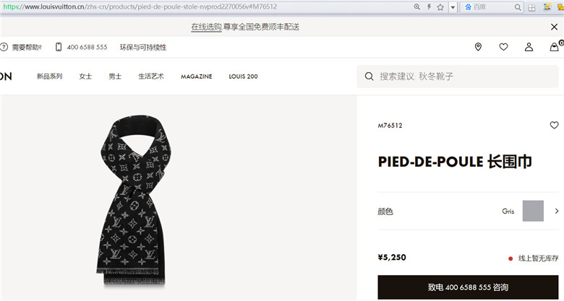
Task: Click the bookmark star in address bar
Action: [440, 6]
